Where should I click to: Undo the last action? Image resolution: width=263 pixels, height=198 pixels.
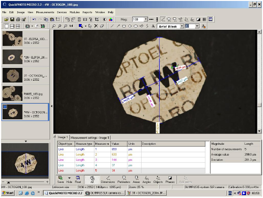[34, 19]
